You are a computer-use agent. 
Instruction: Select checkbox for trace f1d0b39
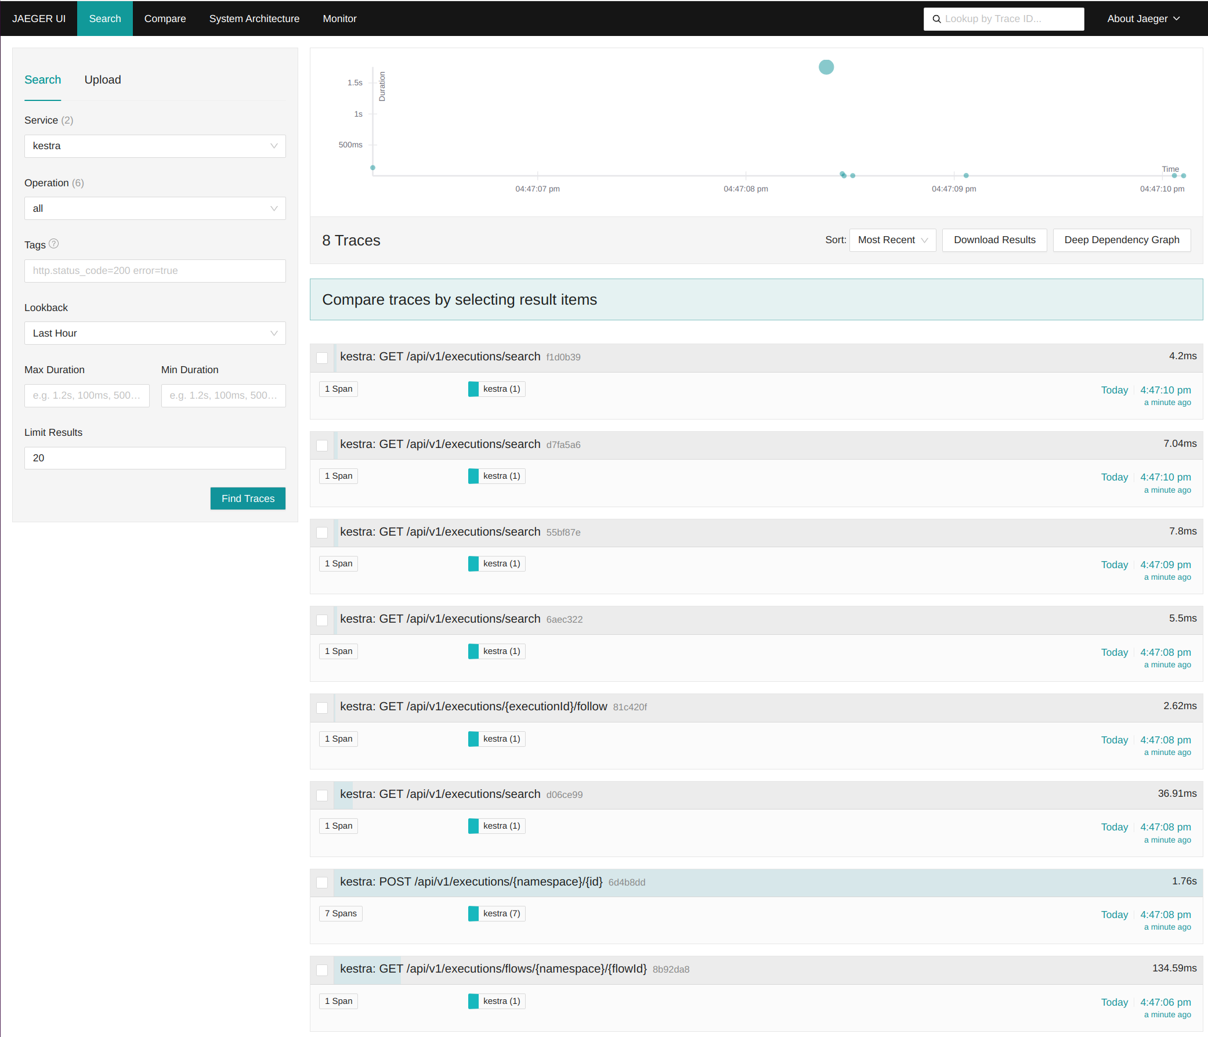[x=322, y=357]
